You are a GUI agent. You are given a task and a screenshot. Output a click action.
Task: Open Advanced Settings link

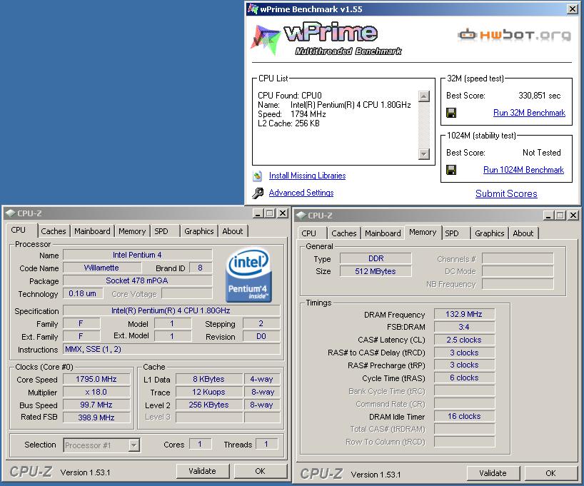[301, 193]
